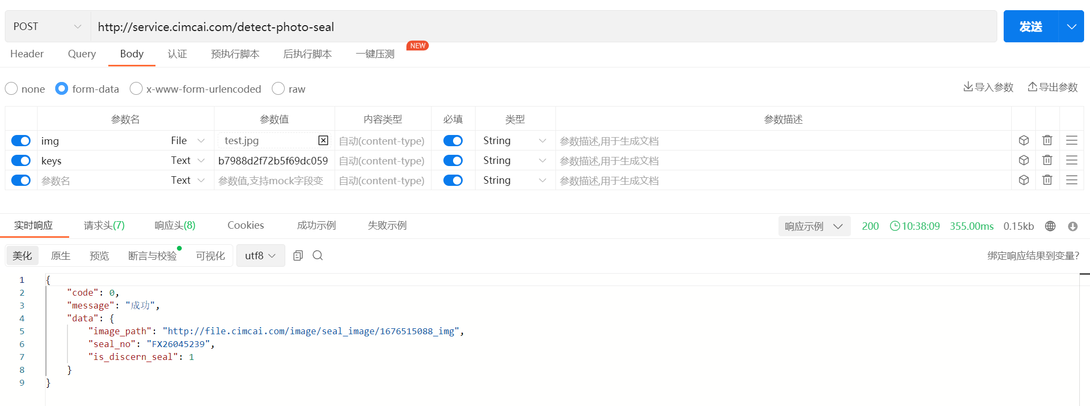Open search in response with magnifier icon

coord(317,255)
